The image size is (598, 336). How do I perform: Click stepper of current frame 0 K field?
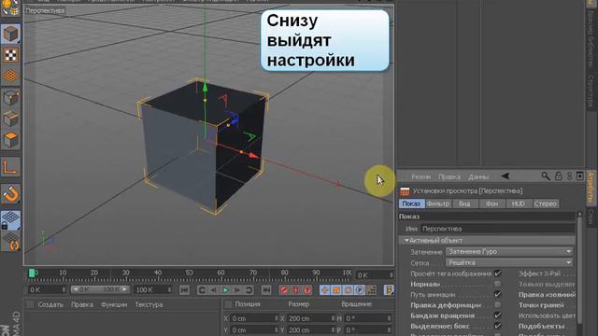click(391, 275)
